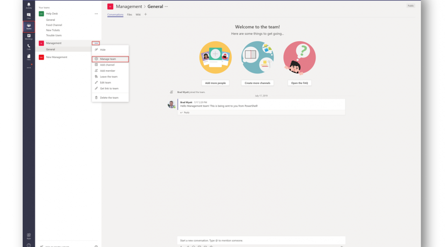Click the "Welcome to the team!" heading
Screen dimensions: 445x247
tap(257, 27)
